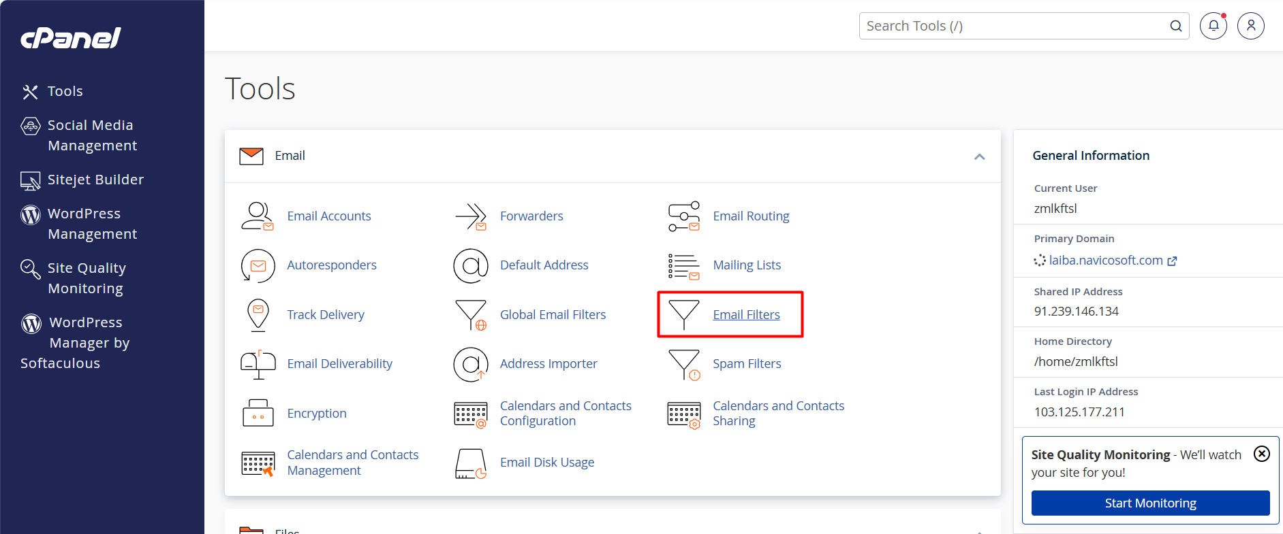Open Autoresponders via its envelope icon
1283x534 pixels.
[x=258, y=265]
